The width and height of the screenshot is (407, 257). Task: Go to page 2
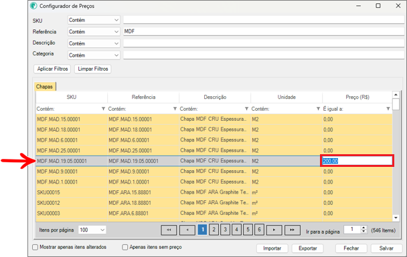pyautogui.click(x=214, y=230)
